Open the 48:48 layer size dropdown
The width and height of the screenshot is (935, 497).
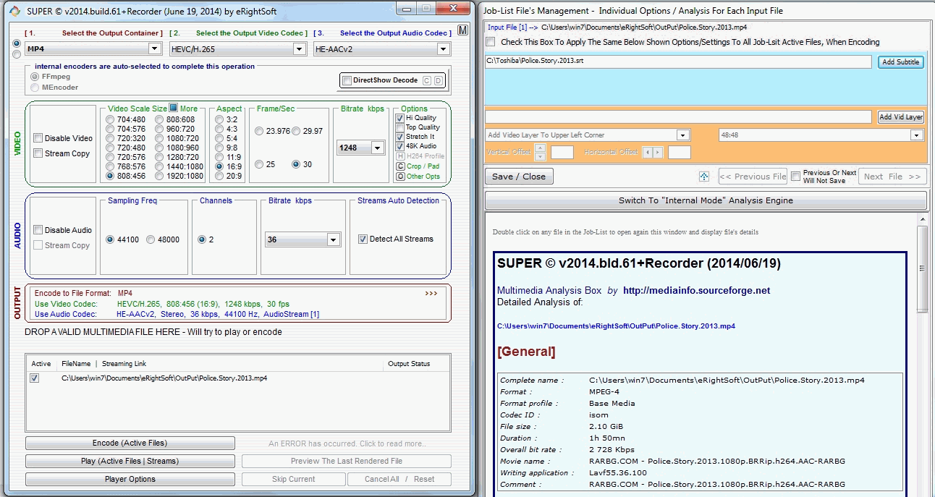coord(917,135)
